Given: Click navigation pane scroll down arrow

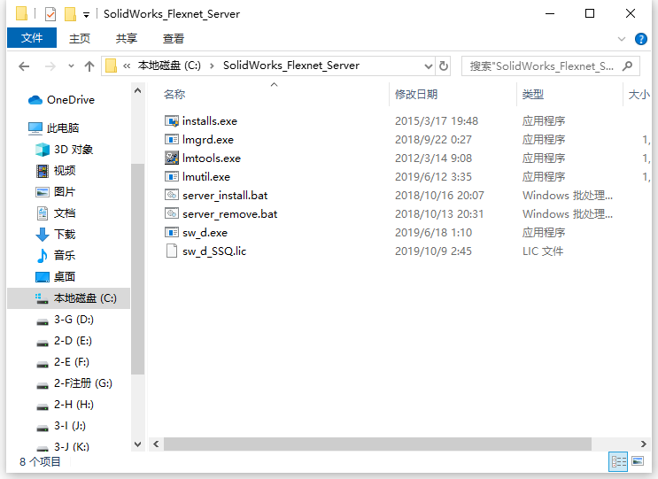Looking at the screenshot, I should pos(137,444).
